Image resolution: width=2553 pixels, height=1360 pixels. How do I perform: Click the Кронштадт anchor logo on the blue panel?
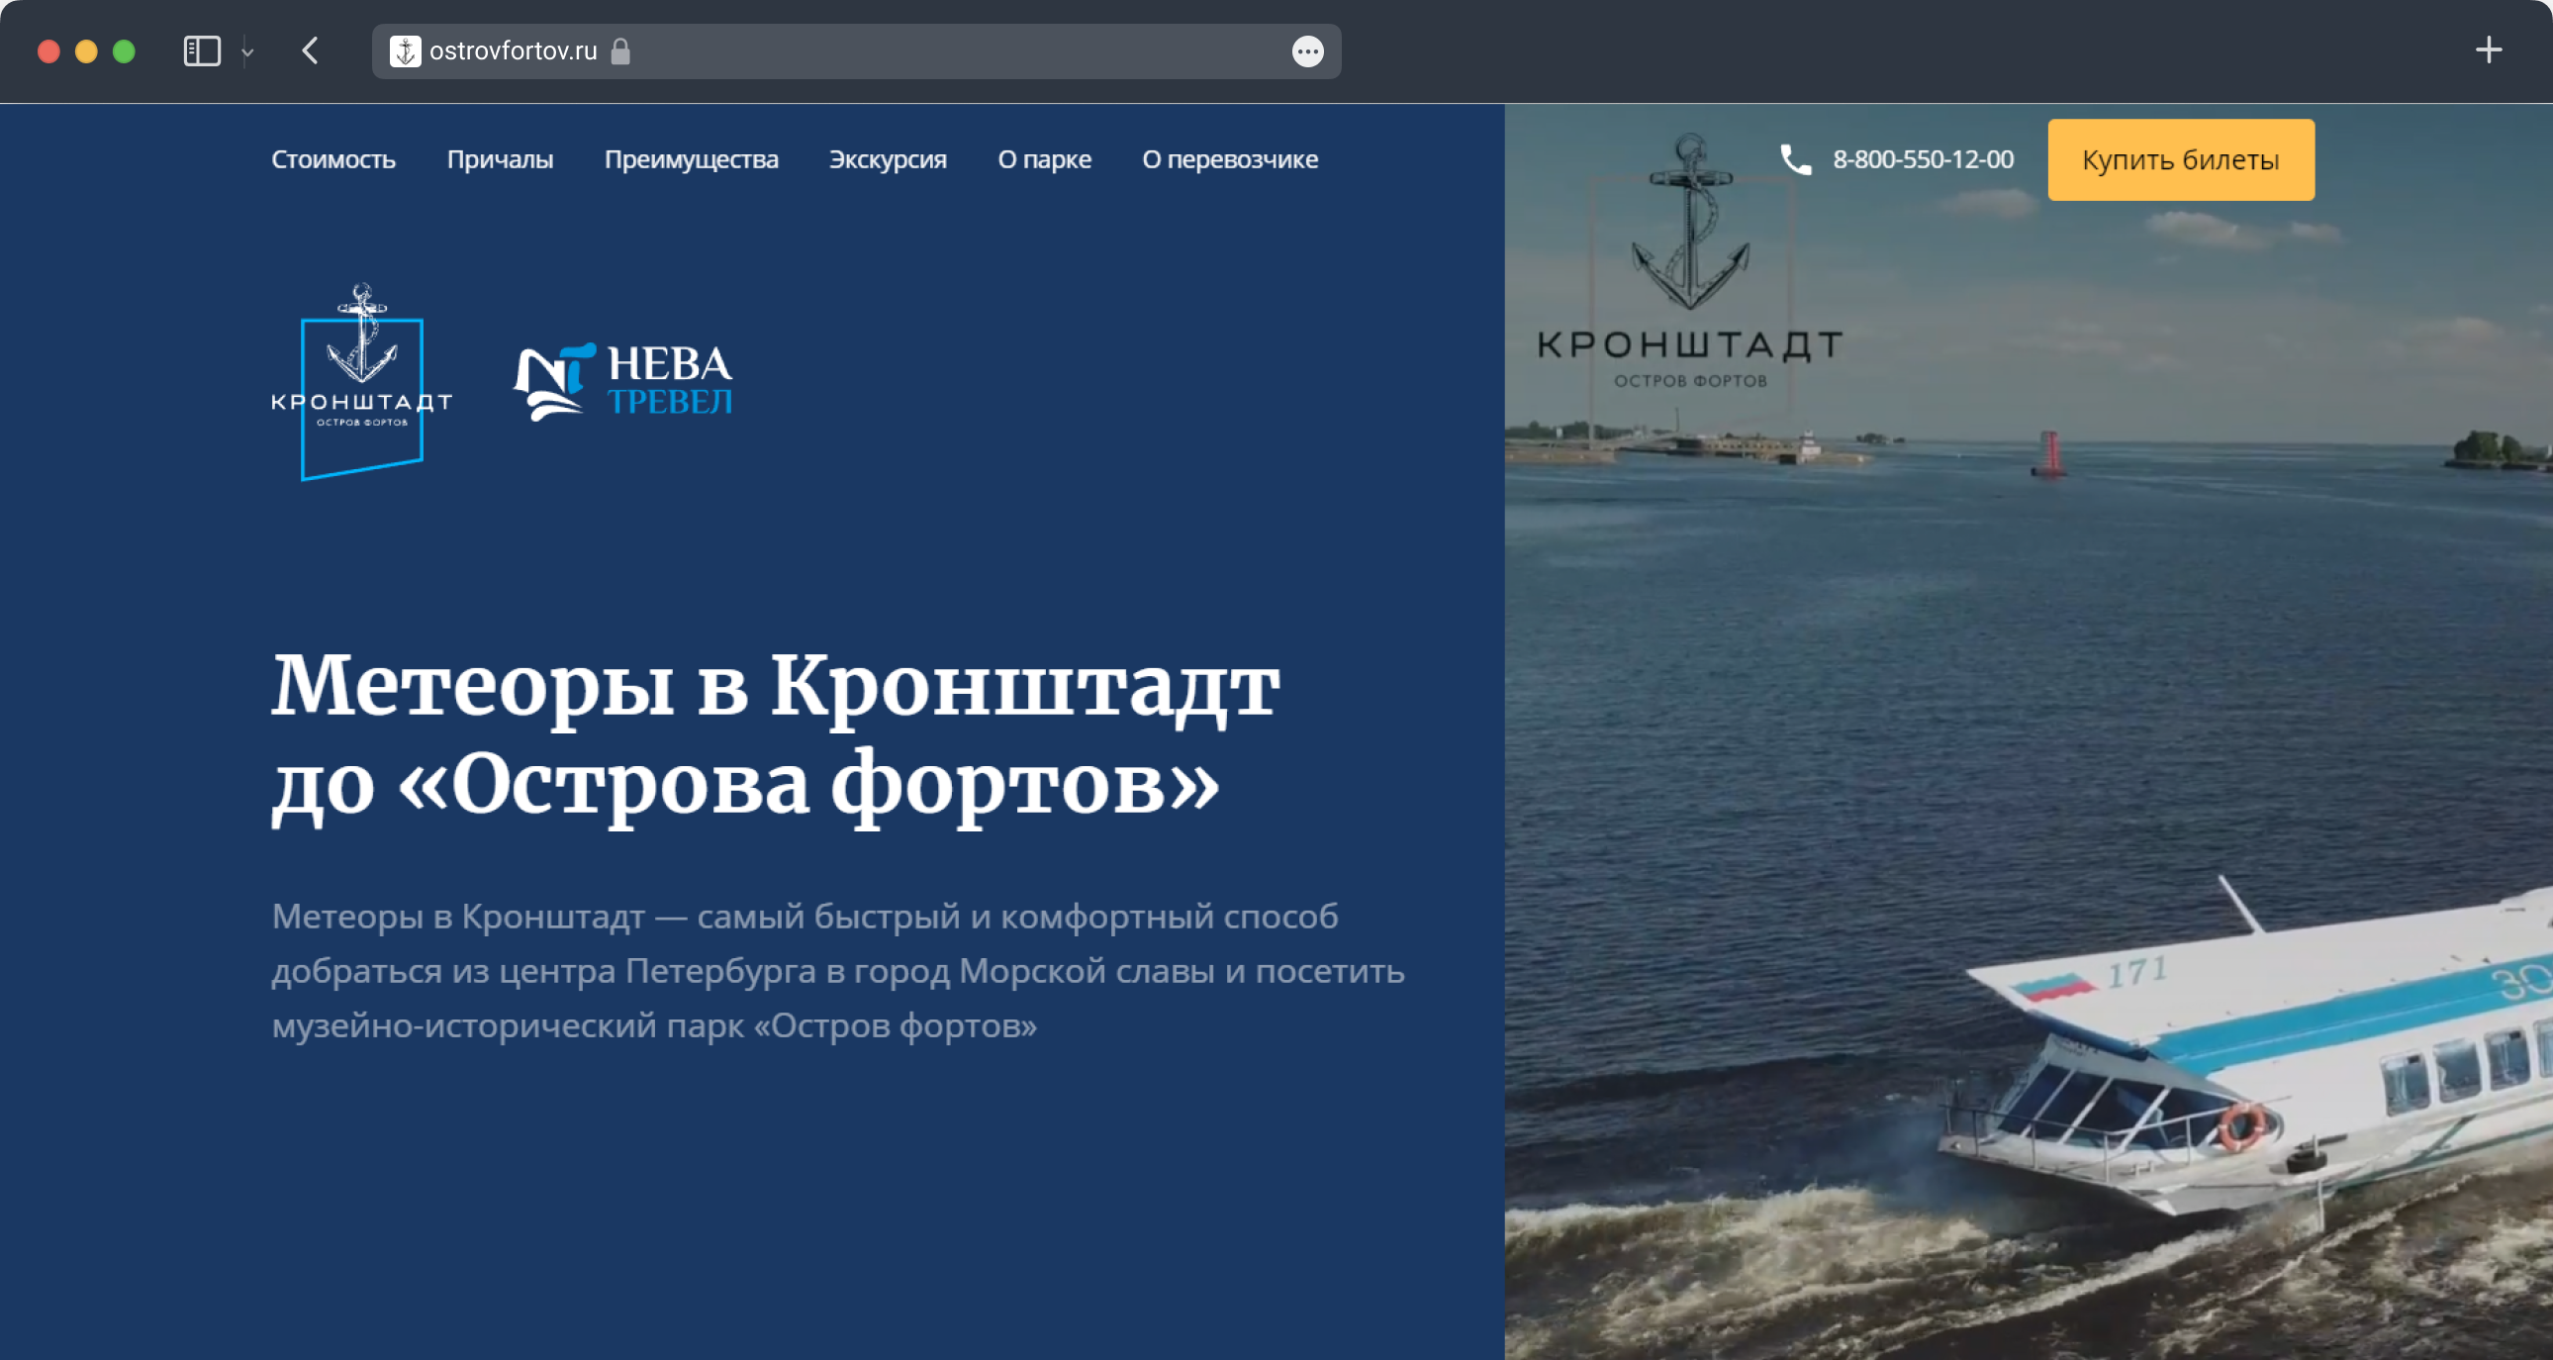coord(362,382)
